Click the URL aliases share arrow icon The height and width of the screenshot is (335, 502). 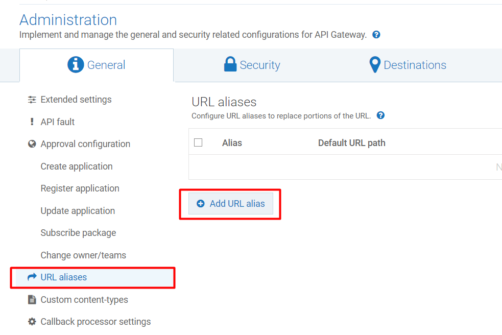32,277
